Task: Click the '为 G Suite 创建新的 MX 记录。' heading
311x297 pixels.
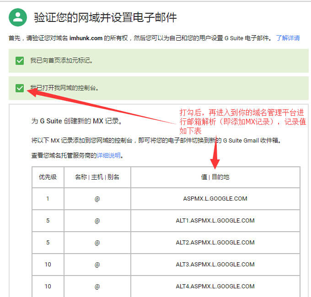Action: coord(76,121)
